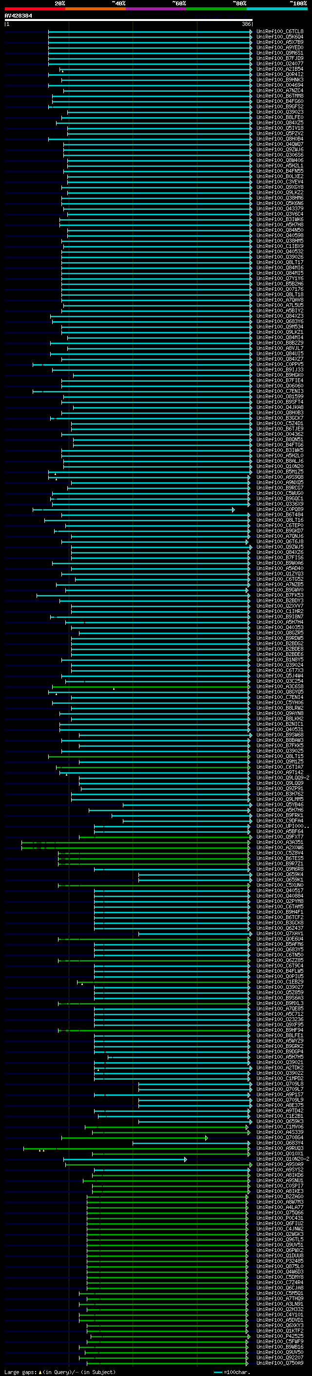Screen dimensions: 312x1376
Task: Select the UniRef100_A2IB54 label
Action: click(279, 69)
